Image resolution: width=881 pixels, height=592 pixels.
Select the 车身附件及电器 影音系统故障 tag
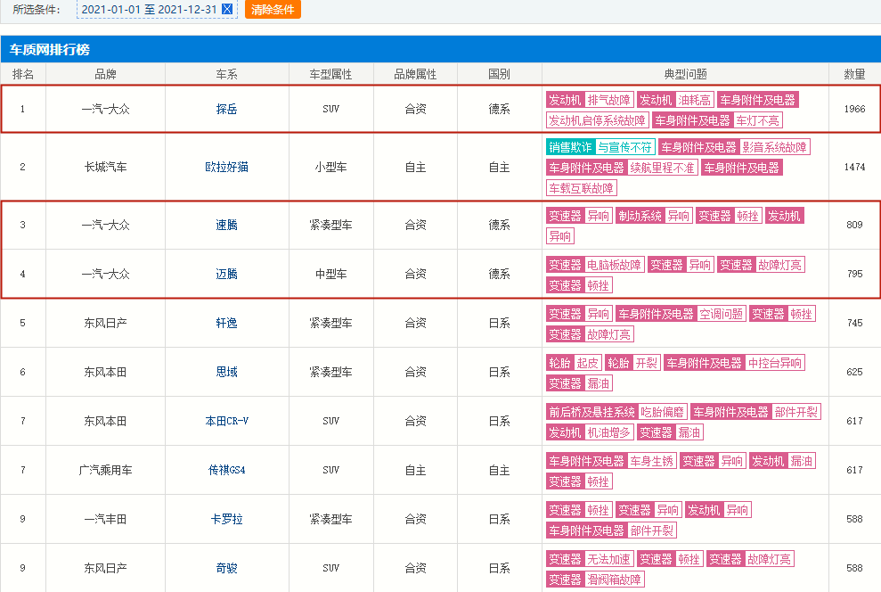[x=734, y=147]
